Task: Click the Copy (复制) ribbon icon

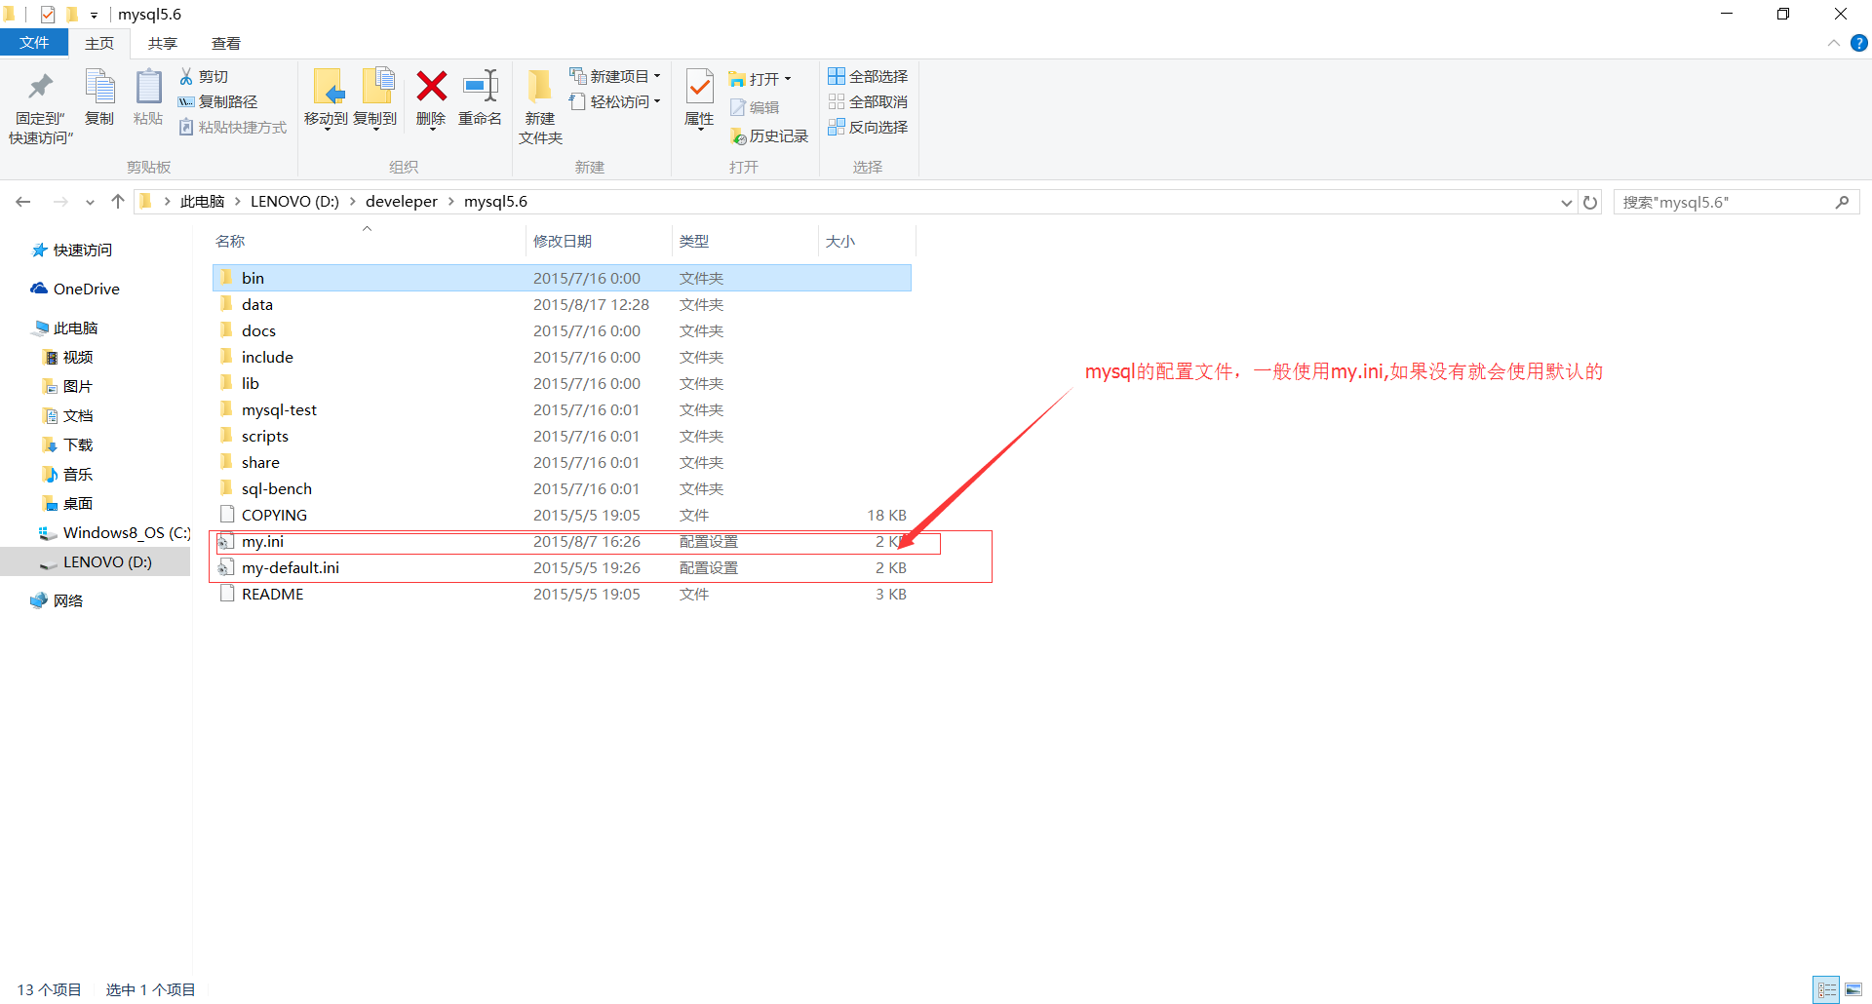Action: [99, 87]
